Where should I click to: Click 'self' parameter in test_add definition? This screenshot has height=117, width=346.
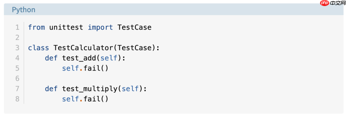(109, 58)
